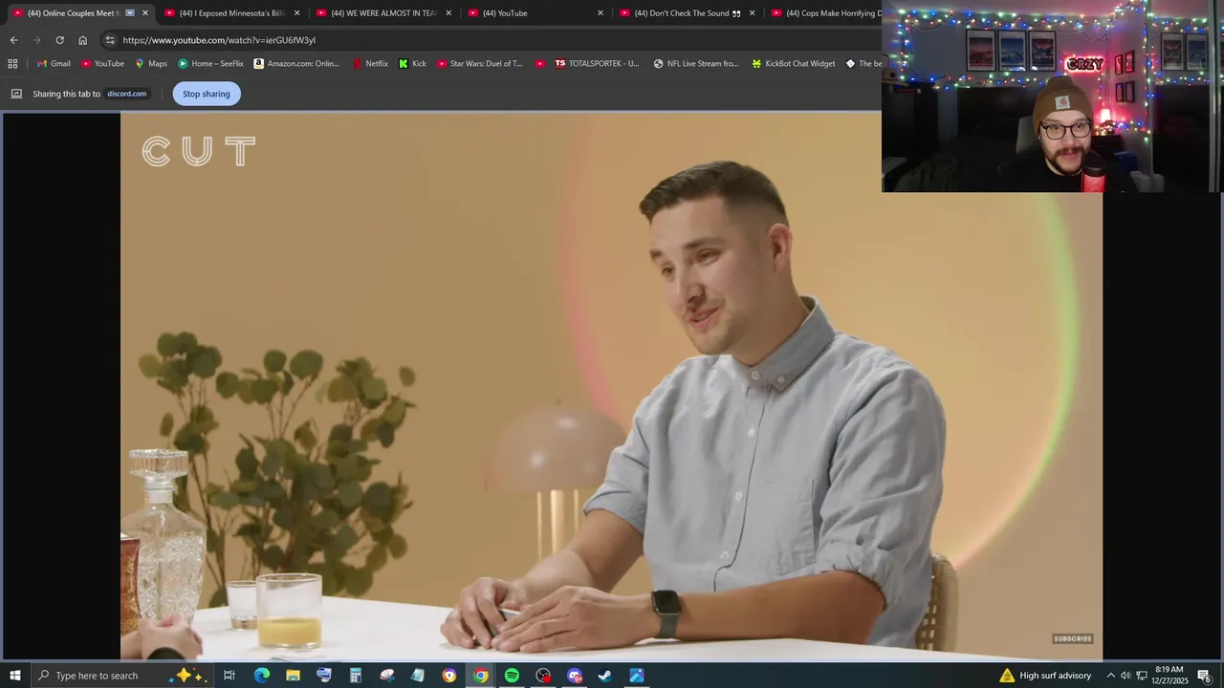Open the apps grid in bookmarks bar
The image size is (1224, 688).
click(12, 64)
